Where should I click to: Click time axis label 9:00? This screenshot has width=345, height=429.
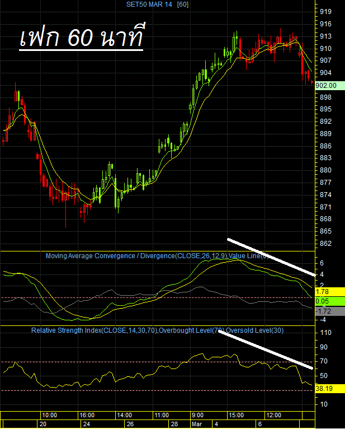click(197, 416)
